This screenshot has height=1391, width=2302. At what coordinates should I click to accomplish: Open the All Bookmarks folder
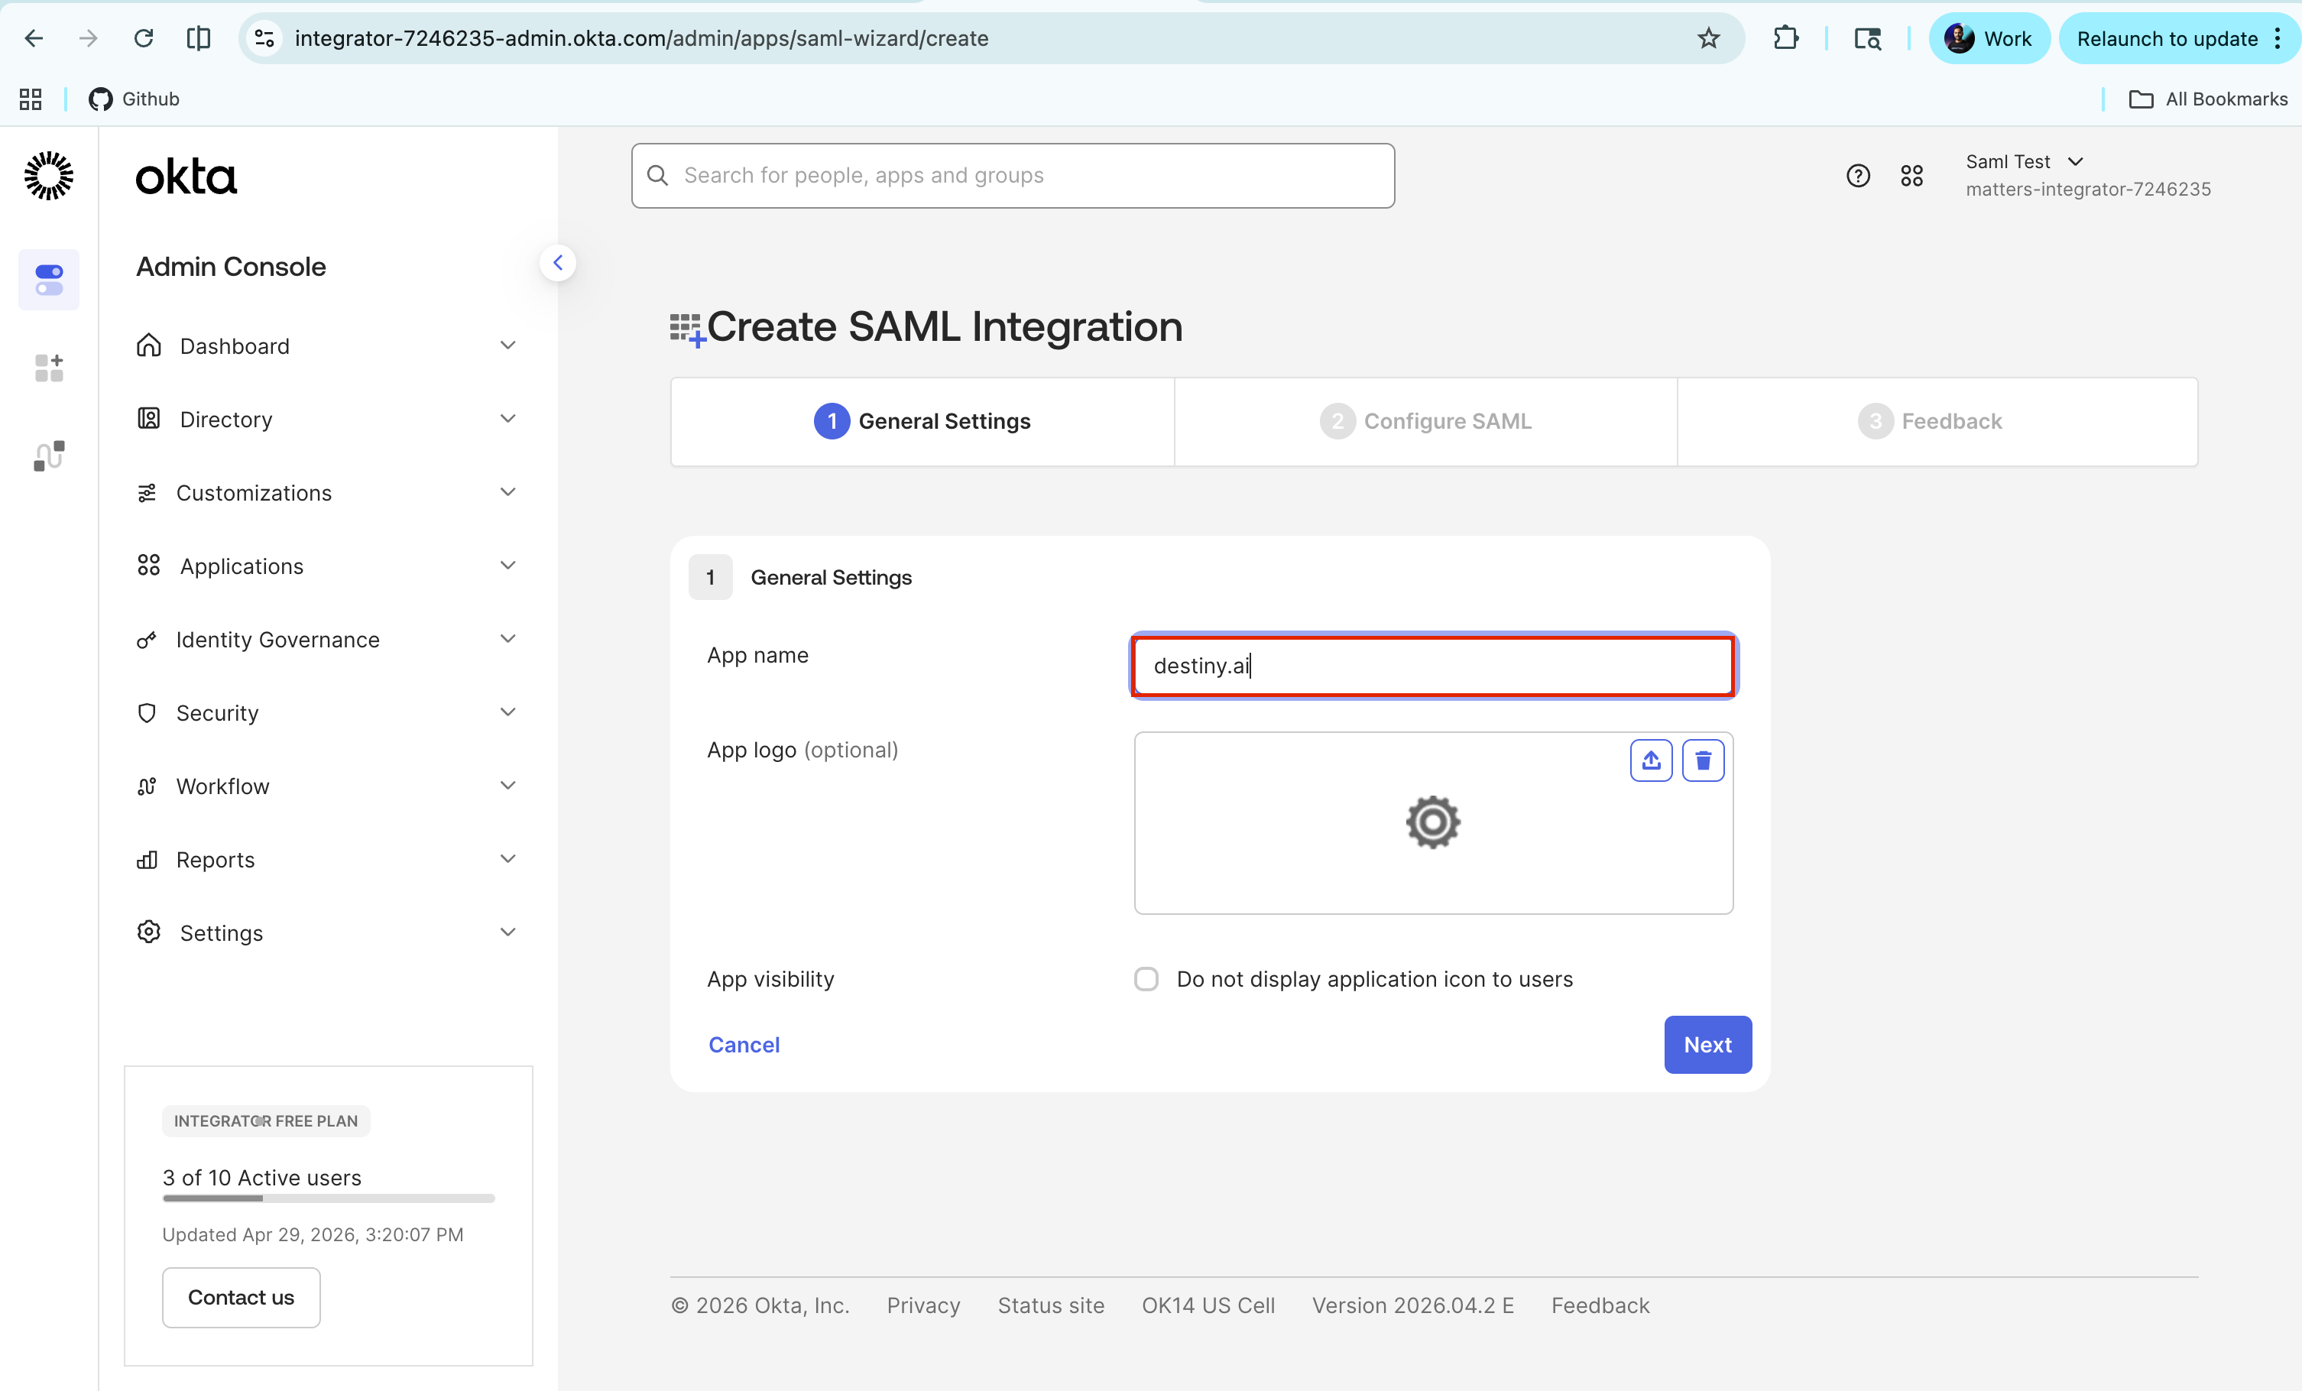click(x=2209, y=99)
